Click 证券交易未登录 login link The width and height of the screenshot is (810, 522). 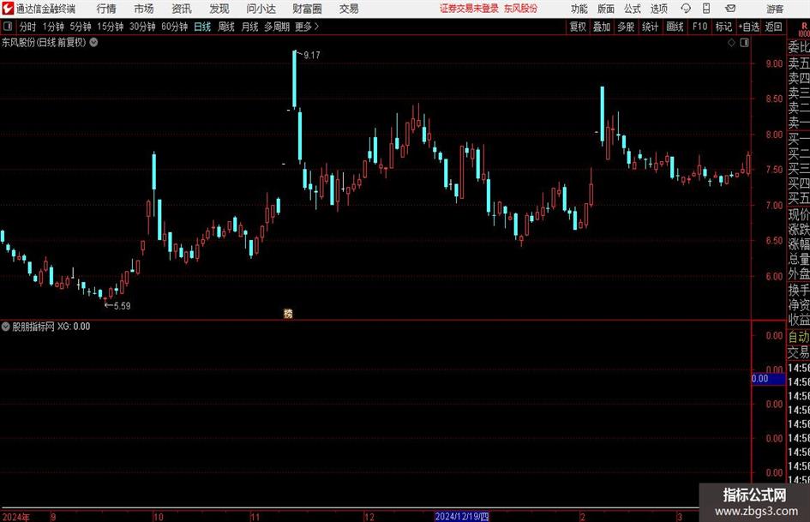tap(469, 9)
